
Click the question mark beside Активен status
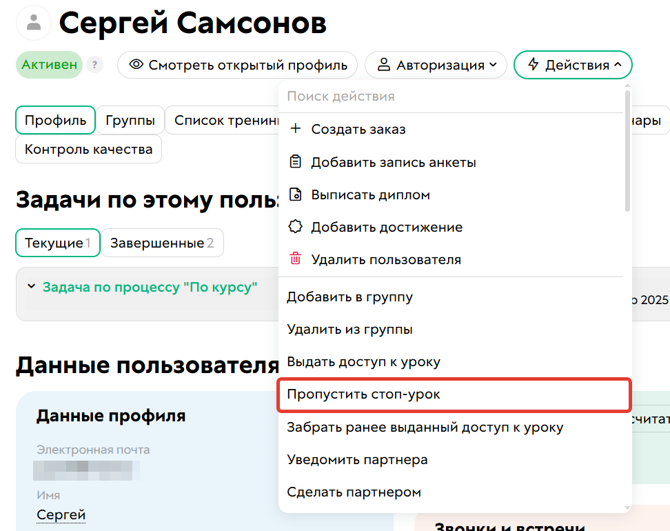(94, 64)
